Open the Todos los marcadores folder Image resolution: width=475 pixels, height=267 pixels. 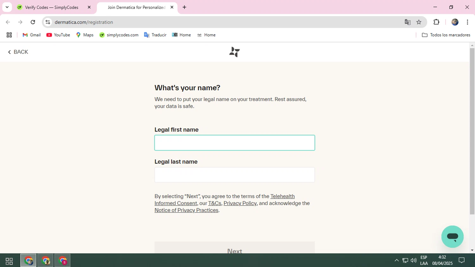[x=446, y=35]
